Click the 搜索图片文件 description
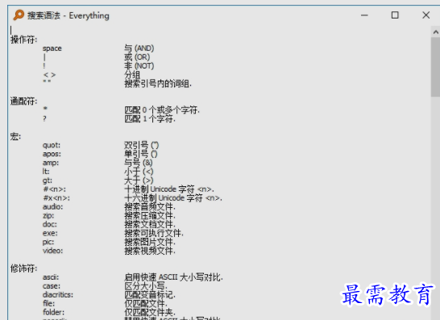Viewport: 440px width, 320px height. tap(150, 242)
